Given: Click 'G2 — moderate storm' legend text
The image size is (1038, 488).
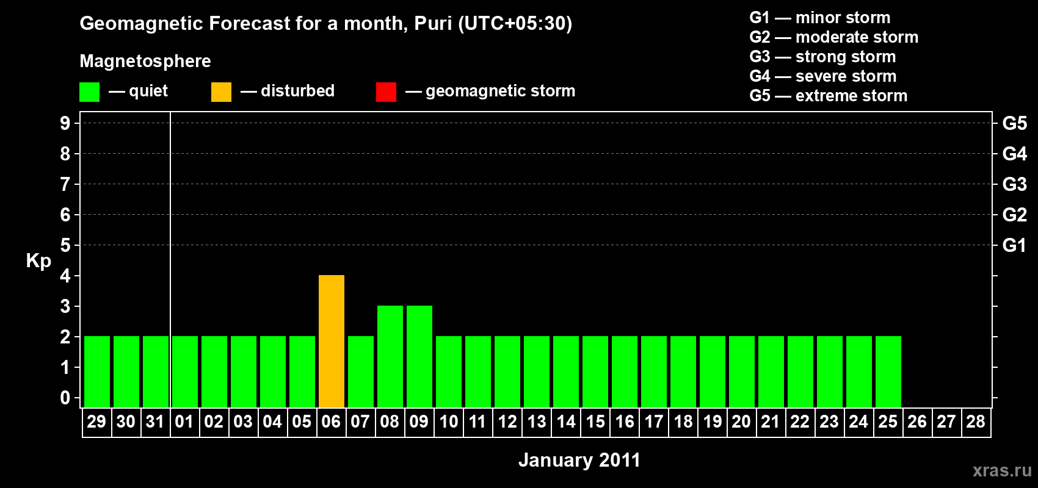Looking at the screenshot, I should (834, 37).
